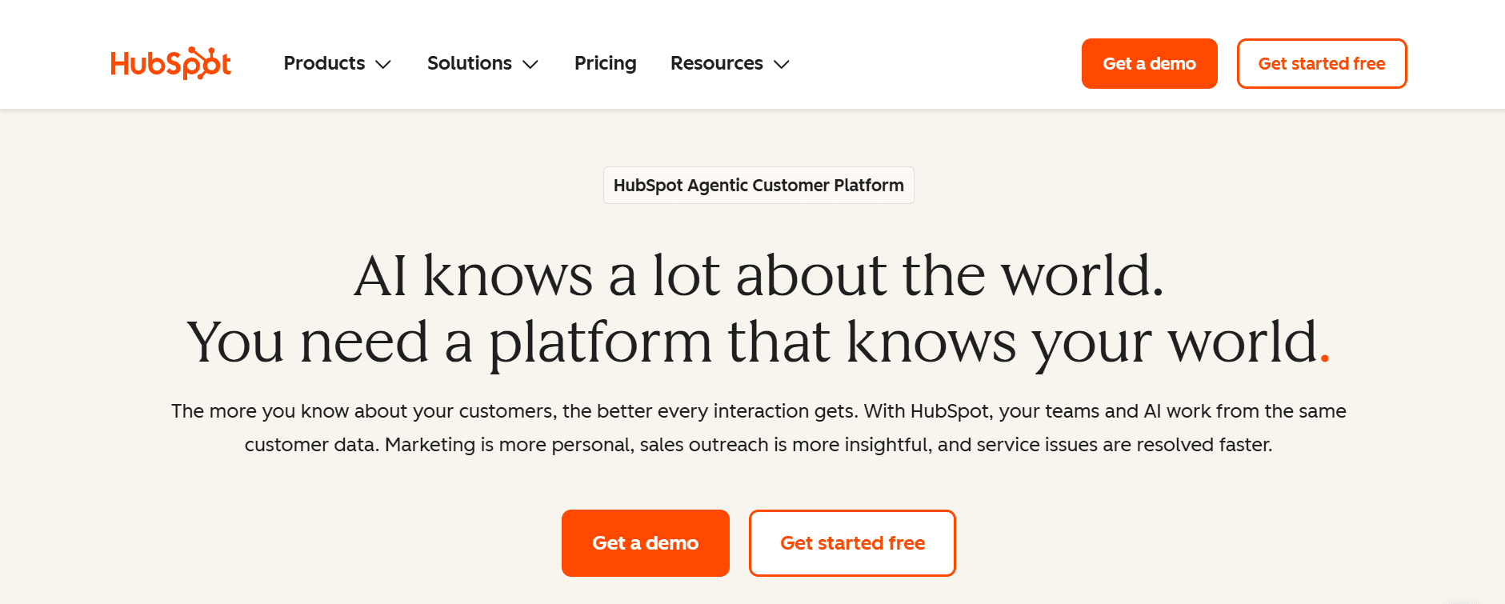Viewport: 1505px width, 604px height.
Task: Click Get a demo in header
Action: 1149,63
